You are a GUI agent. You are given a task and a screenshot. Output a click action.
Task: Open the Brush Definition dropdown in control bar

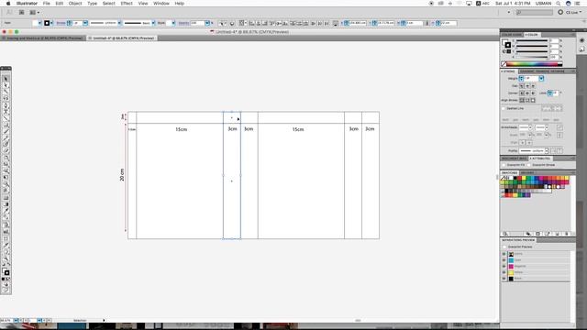[x=153, y=23]
